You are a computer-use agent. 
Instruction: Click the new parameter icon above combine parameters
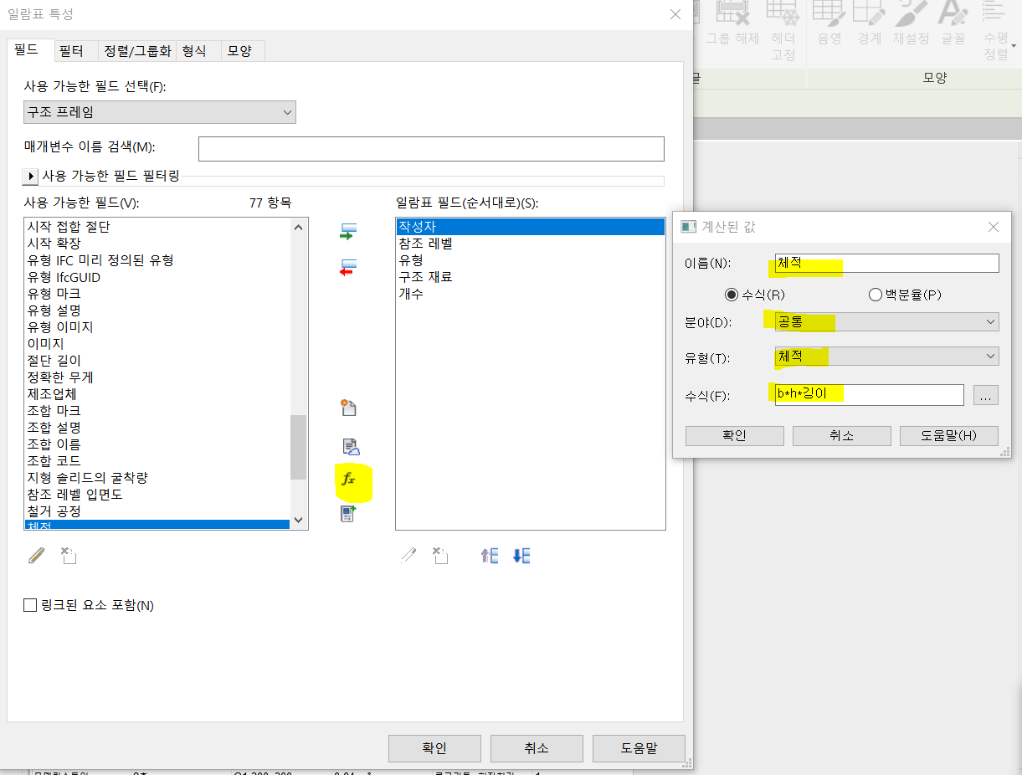tap(349, 408)
